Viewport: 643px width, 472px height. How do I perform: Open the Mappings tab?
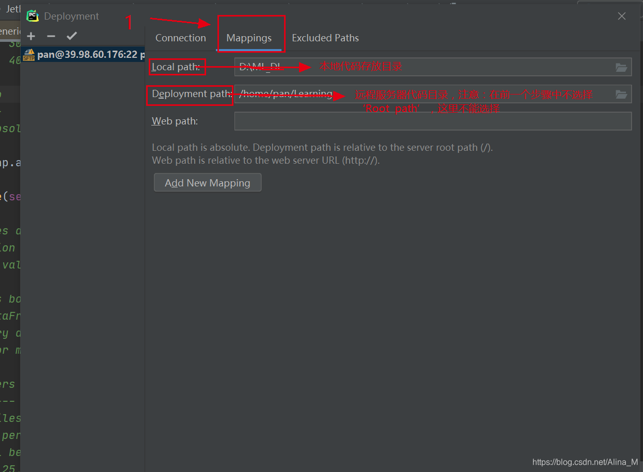pyautogui.click(x=249, y=38)
